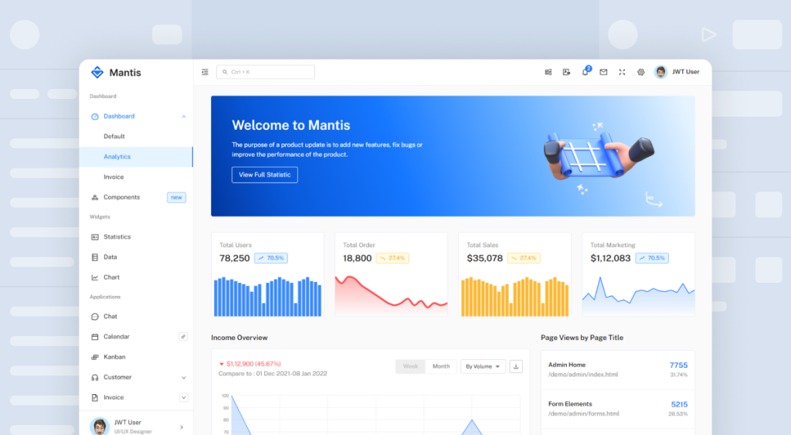The height and width of the screenshot is (435, 791).
Task: Click the Calendar external link icon
Action: 183,337
